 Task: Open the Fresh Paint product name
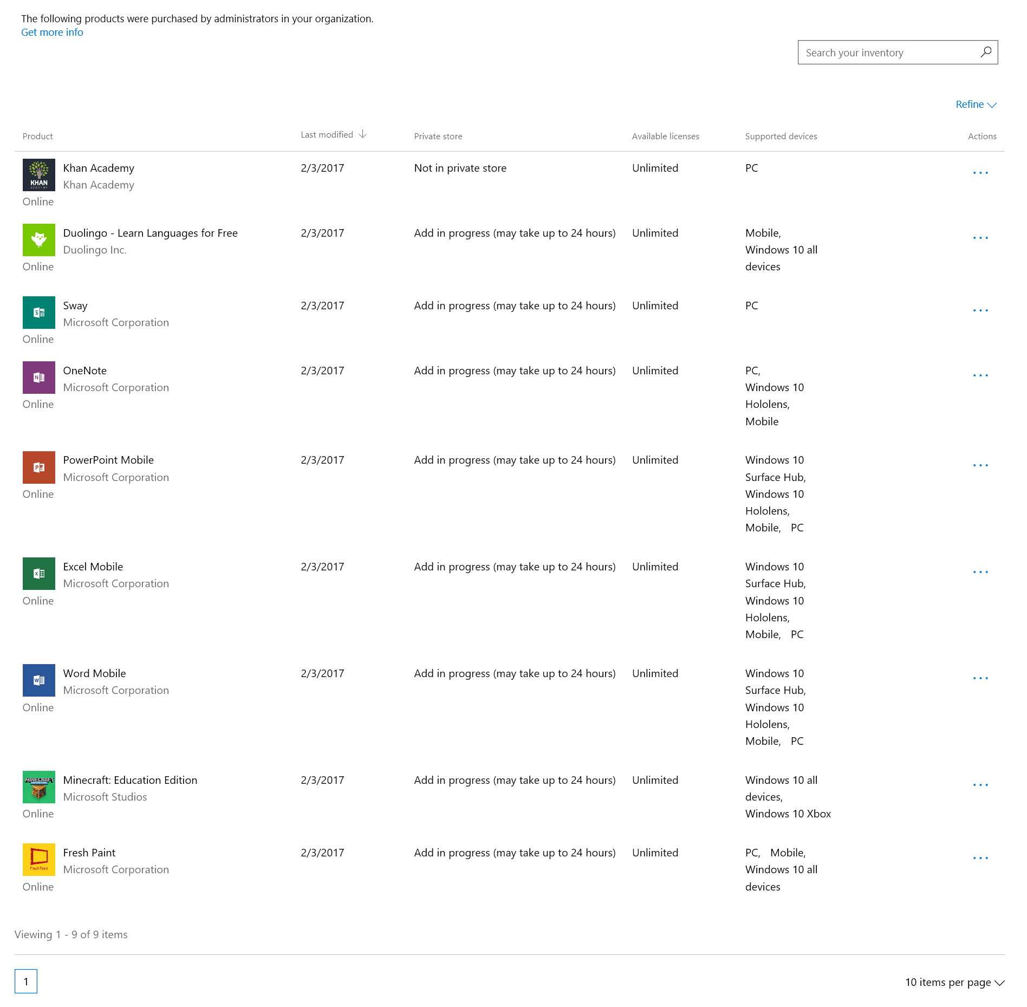[89, 853]
